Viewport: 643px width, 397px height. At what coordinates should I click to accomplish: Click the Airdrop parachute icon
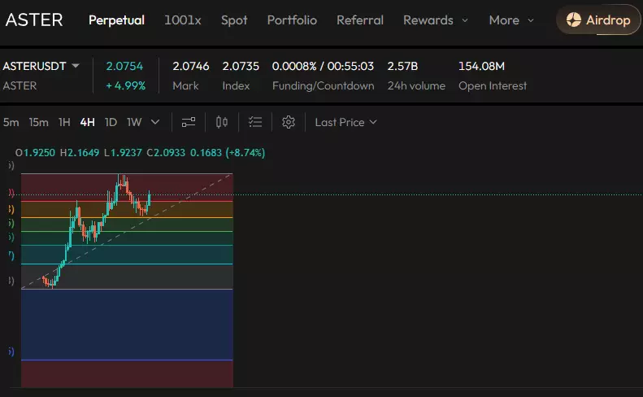[x=574, y=20]
